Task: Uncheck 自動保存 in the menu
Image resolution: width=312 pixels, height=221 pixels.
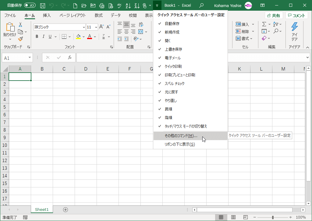Action: [190, 24]
